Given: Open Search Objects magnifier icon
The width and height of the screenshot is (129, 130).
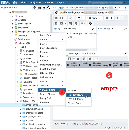Looking at the screenshot, I should point(49,8).
